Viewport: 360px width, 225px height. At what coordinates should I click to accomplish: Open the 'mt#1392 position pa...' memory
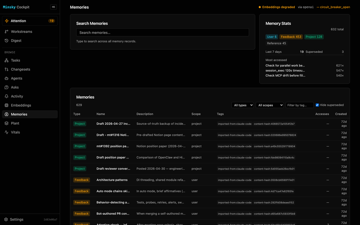tap(112, 146)
